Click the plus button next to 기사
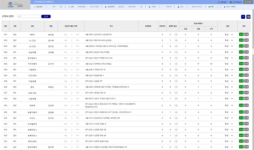 (x=187, y=7)
